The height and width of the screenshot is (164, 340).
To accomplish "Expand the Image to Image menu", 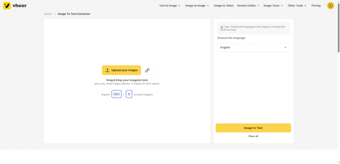I will 197,6.
